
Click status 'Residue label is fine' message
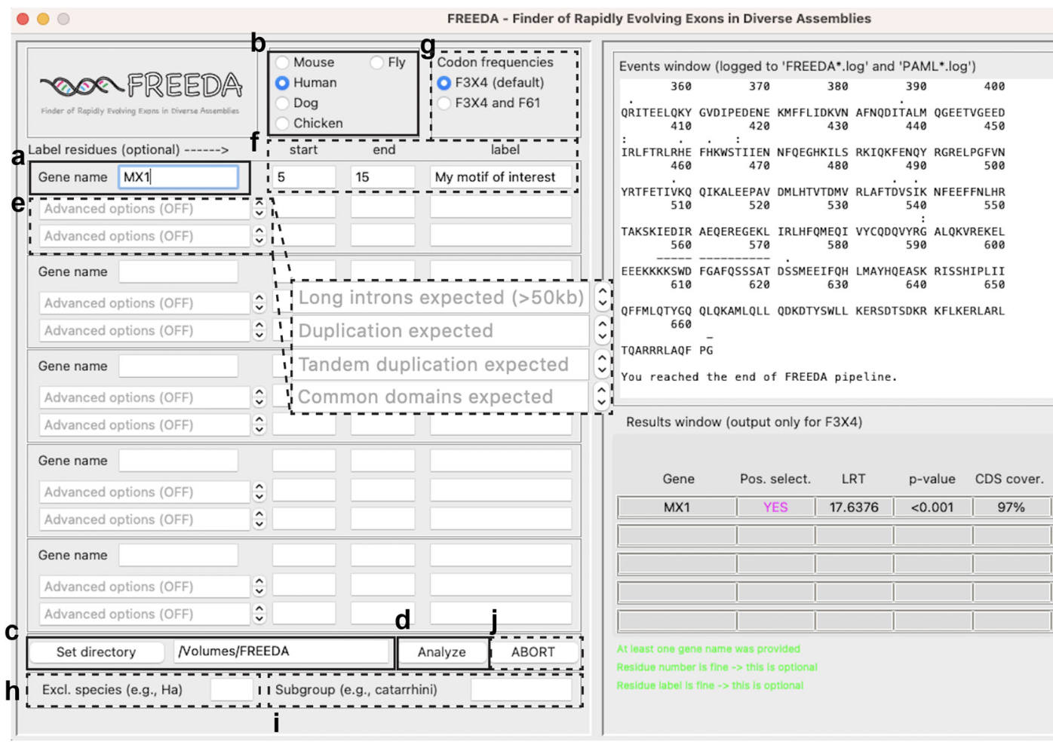pos(710,685)
